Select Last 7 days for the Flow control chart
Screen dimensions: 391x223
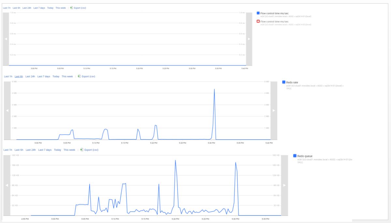(x=39, y=8)
